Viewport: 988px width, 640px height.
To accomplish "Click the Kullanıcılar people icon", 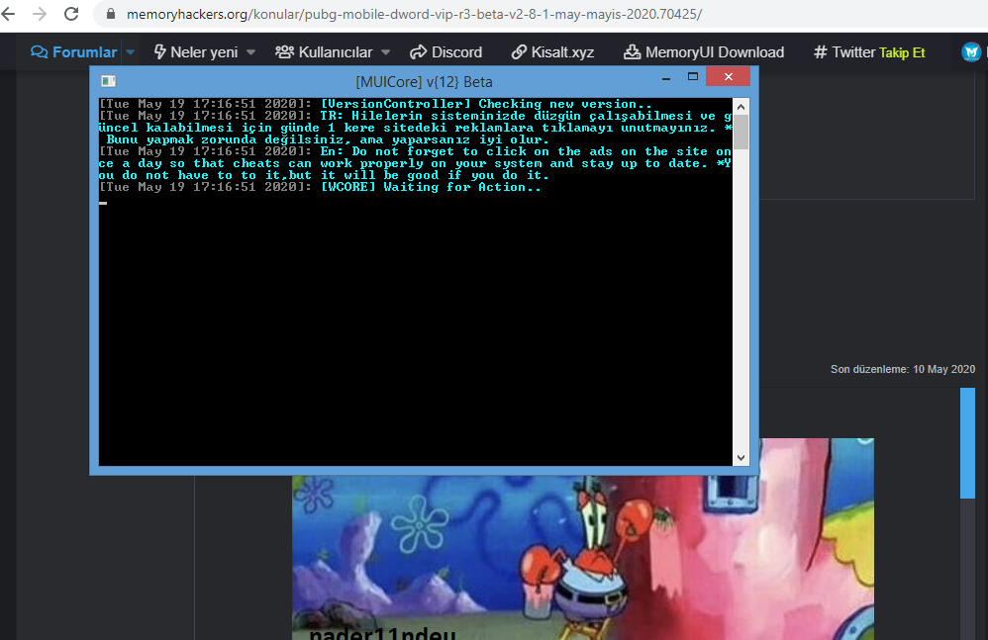I will click(285, 52).
